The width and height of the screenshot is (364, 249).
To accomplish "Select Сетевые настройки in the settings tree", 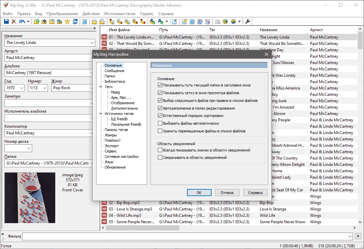I will point(122,157).
